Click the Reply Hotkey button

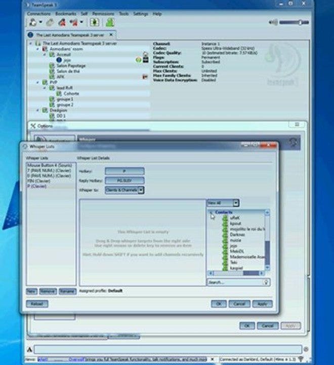tap(124, 180)
